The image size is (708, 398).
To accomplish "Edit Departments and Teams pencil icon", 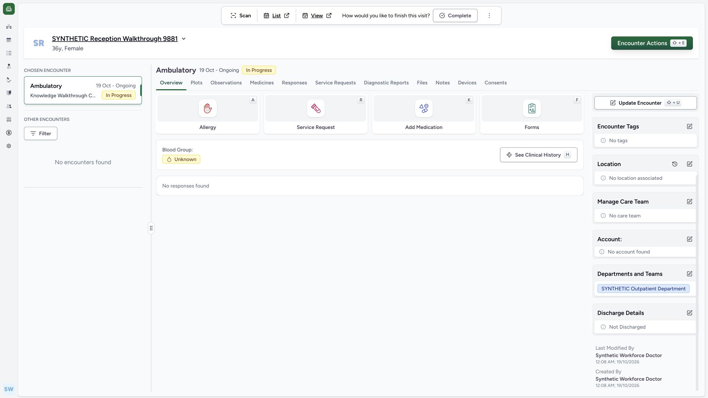I will coord(690,274).
